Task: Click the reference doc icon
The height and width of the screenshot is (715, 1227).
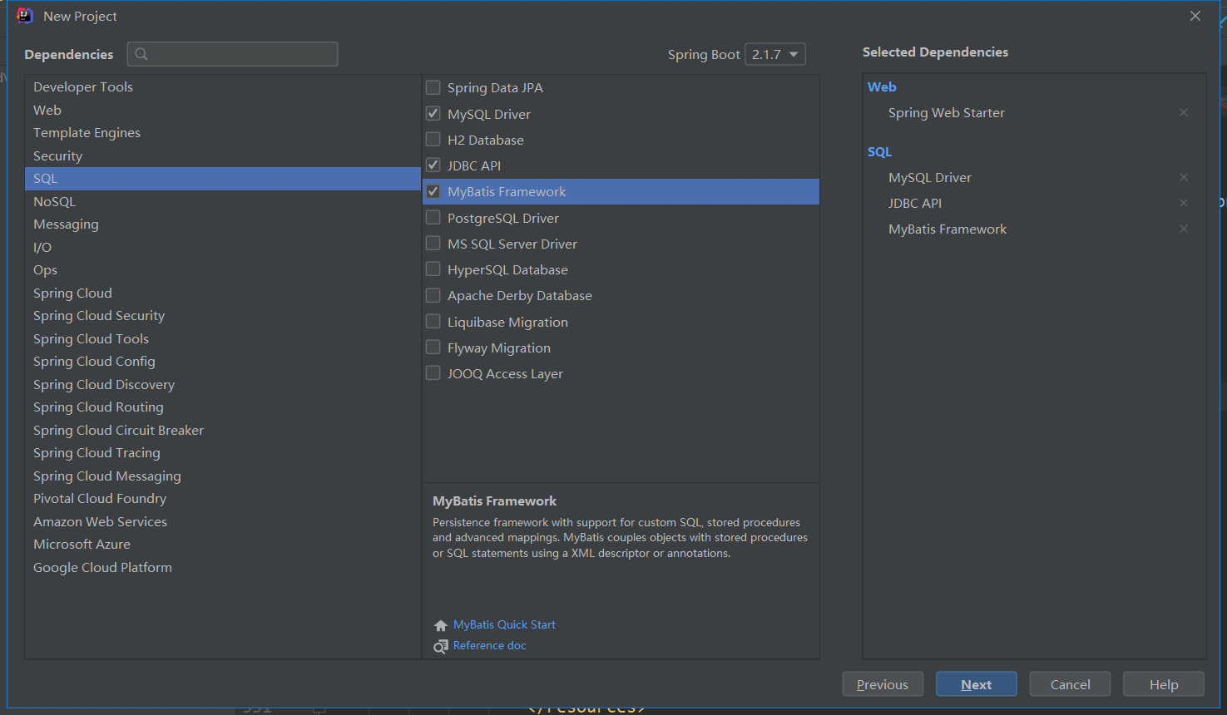Action: click(x=441, y=646)
